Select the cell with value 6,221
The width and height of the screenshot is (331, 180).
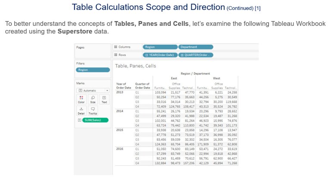219,92
